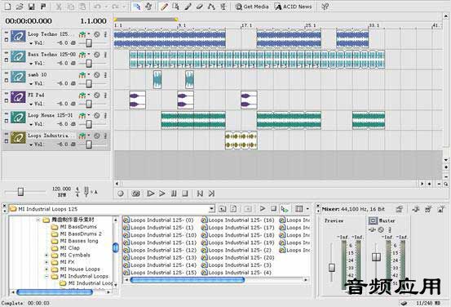This screenshot has height=307, width=451.
Task: Select the Paint brush tool
Action: (188, 7)
